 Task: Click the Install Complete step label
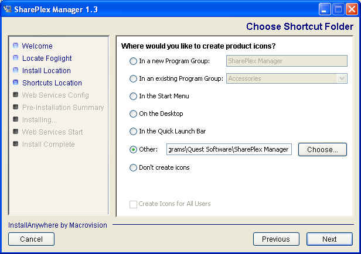pos(48,145)
